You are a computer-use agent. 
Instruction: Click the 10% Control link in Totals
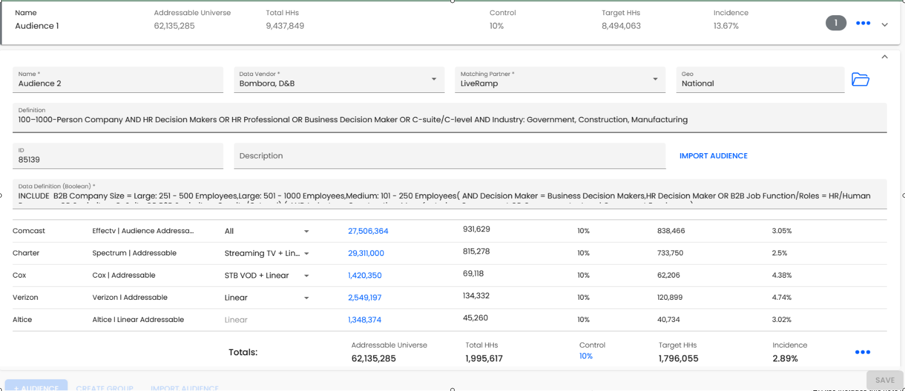[586, 356]
